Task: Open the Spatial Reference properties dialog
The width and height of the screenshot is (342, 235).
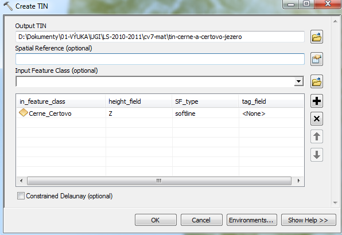Action: (317, 59)
